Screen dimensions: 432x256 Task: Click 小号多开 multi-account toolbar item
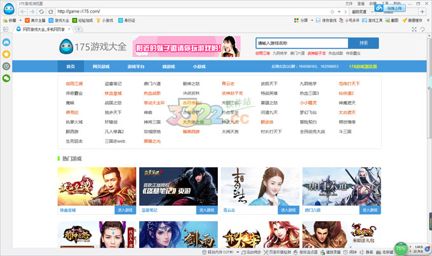coord(349,20)
